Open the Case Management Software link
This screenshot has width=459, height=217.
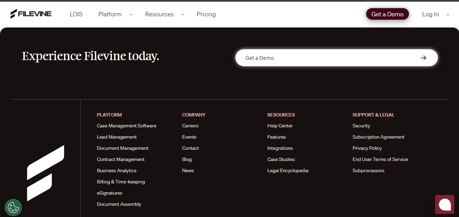coord(126,126)
